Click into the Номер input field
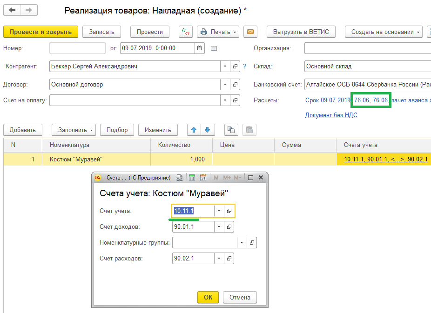 tap(77, 48)
